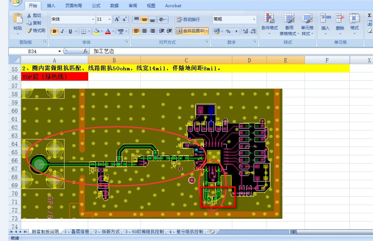Align text left
The width and height of the screenshot is (373, 241).
(x=136, y=31)
